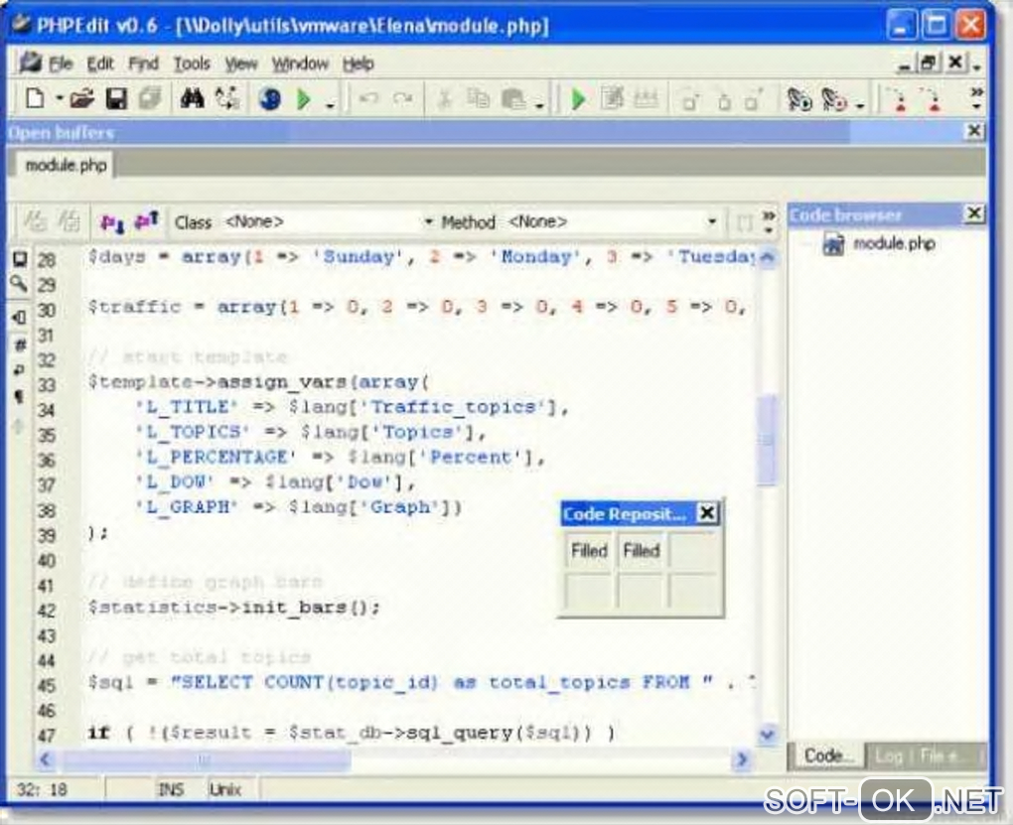Click the magnifier icon in editor gutter

[x=20, y=284]
